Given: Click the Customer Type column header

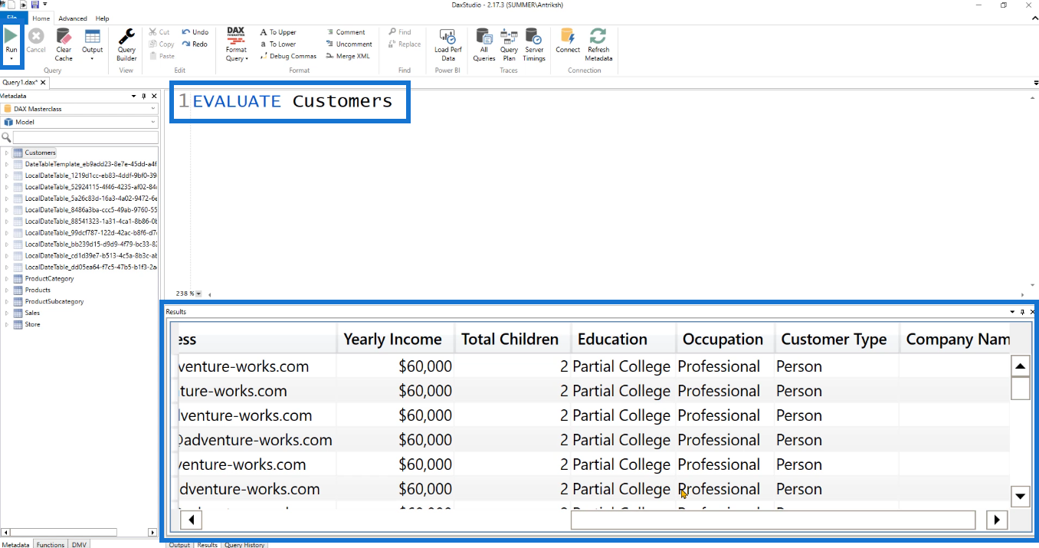Looking at the screenshot, I should coord(837,339).
